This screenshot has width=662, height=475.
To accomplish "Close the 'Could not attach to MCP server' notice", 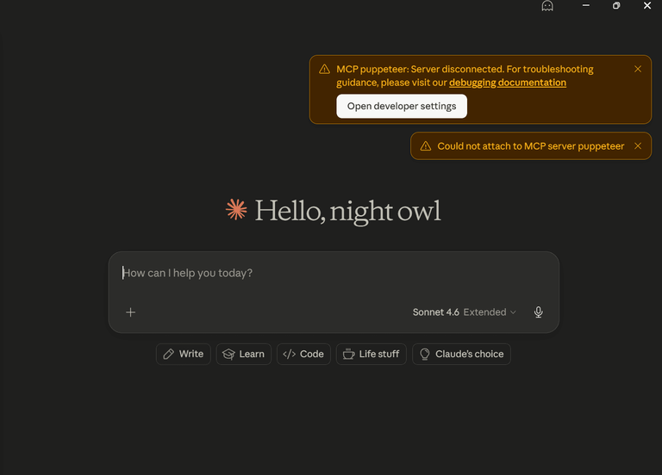I will 638,145.
